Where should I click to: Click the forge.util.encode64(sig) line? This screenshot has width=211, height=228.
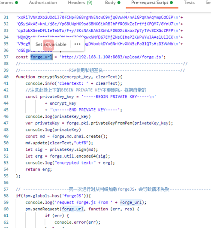tap(68, 156)
